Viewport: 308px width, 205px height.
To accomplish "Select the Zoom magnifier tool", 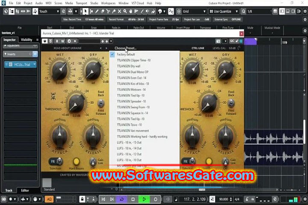I will click(125, 12).
